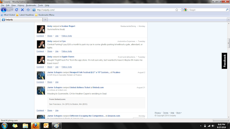Open Latest Headlines feed bookmark
The image size is (230, 129).
pyautogui.click(x=25, y=15)
